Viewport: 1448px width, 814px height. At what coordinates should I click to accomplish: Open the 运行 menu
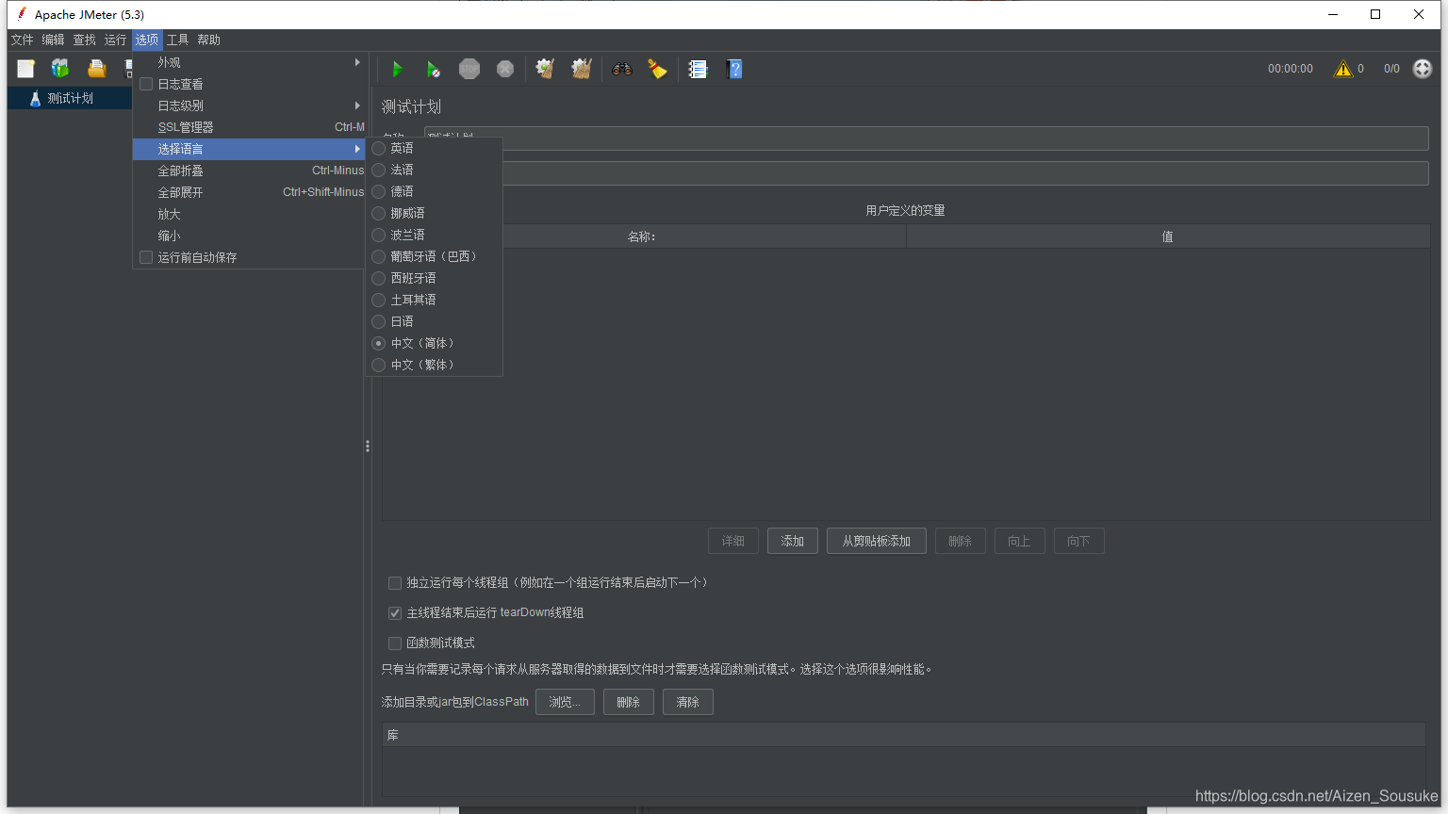(x=115, y=40)
